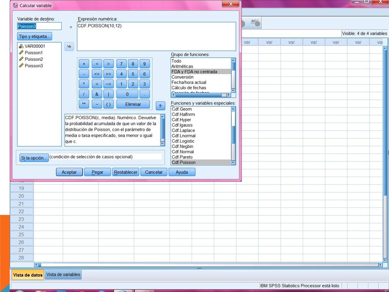Select Todo in function groups

point(201,61)
